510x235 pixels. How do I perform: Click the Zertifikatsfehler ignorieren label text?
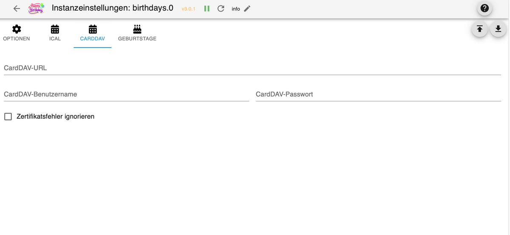55,116
